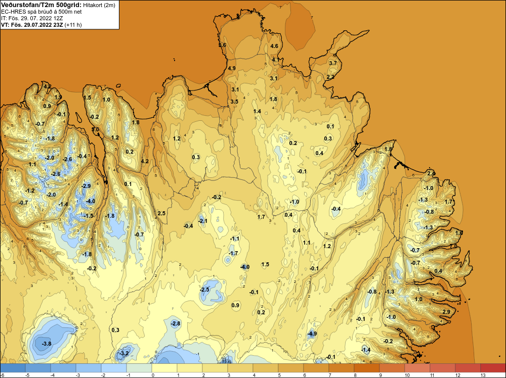Click the -2.5 temperature value

point(205,290)
